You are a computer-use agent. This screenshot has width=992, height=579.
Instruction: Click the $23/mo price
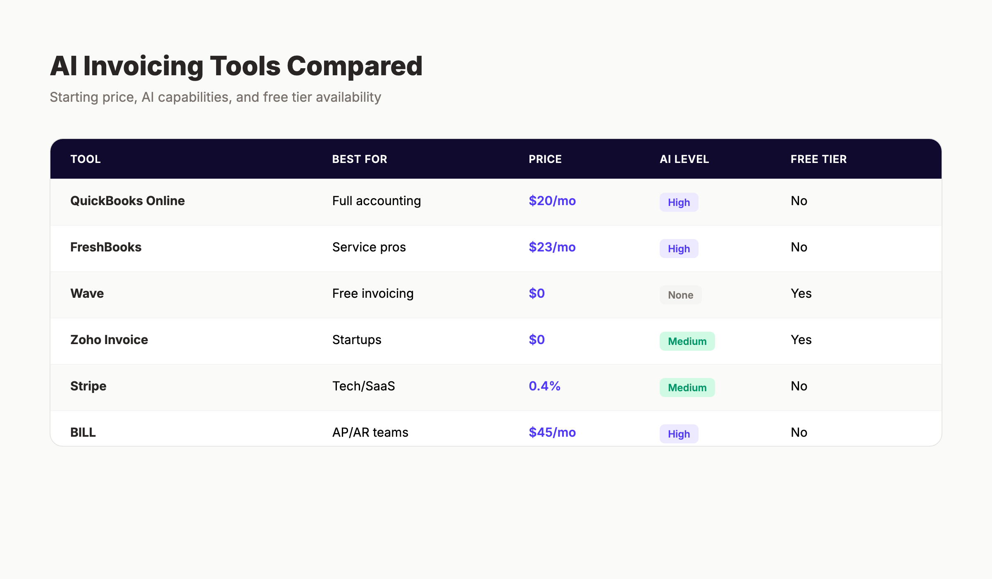click(552, 247)
